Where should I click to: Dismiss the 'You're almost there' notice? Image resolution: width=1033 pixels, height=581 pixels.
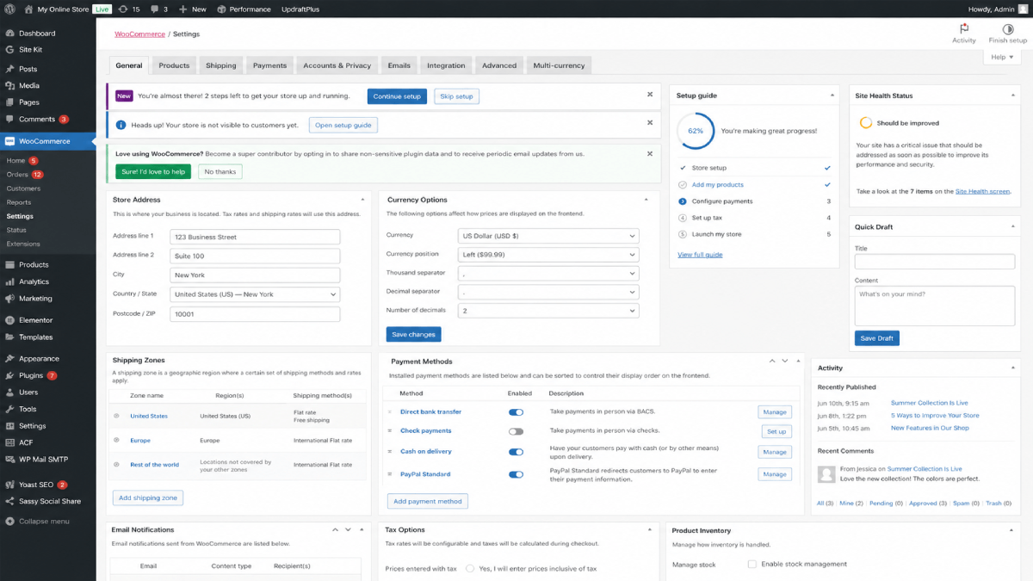[650, 95]
